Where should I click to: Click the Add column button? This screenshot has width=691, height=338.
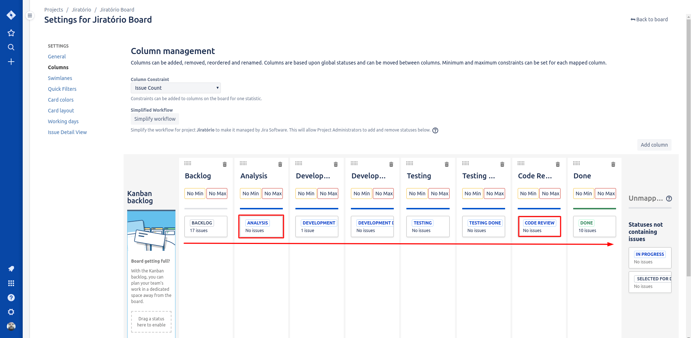pyautogui.click(x=654, y=145)
